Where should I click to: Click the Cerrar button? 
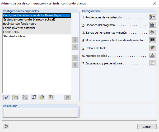147,127
